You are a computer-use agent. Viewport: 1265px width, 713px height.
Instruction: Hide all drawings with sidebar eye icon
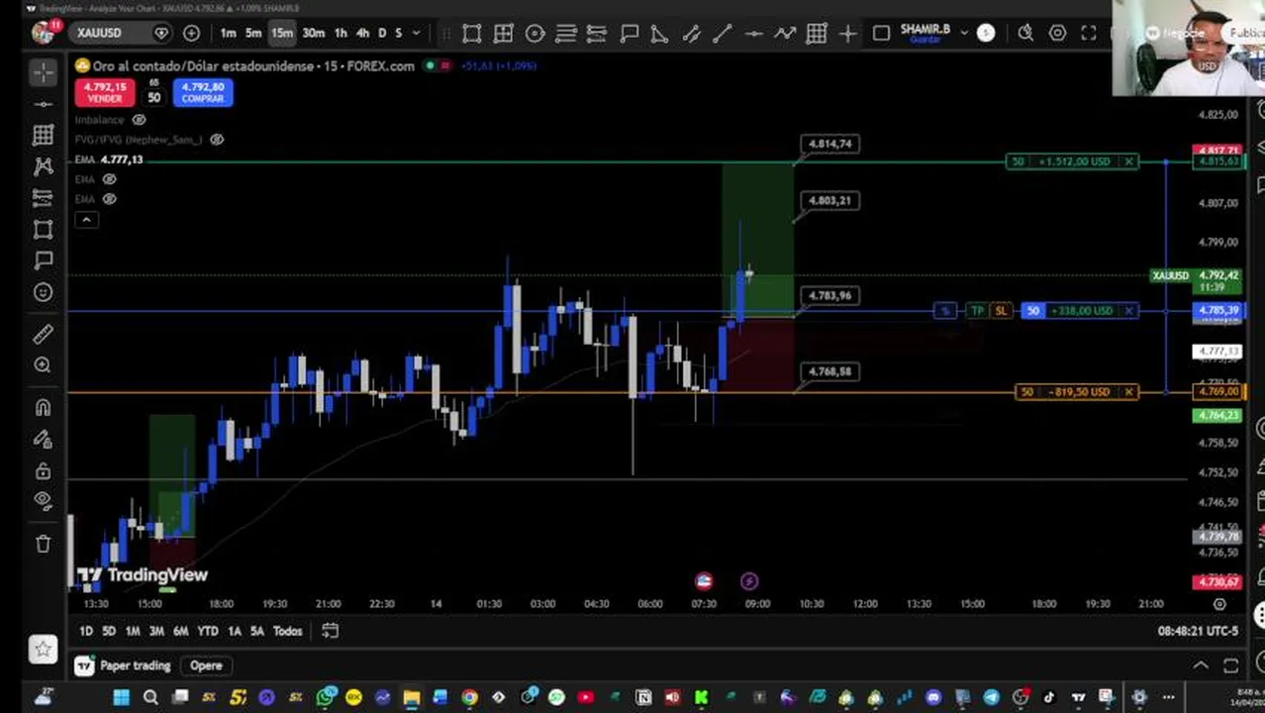click(43, 501)
